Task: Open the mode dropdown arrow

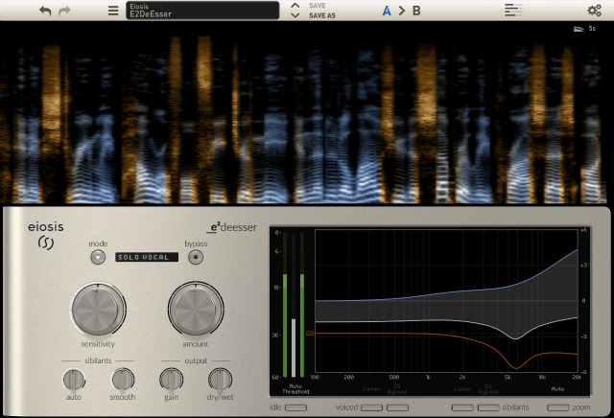Action: (98, 257)
